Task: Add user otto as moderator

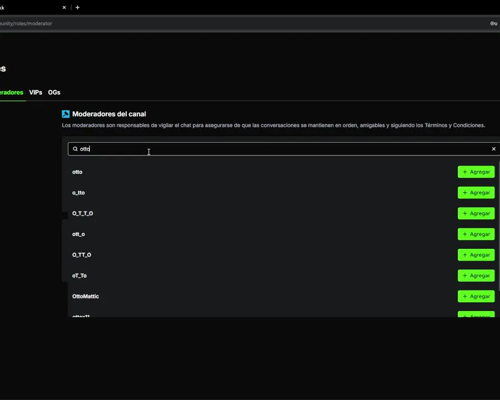Action: pos(476,172)
